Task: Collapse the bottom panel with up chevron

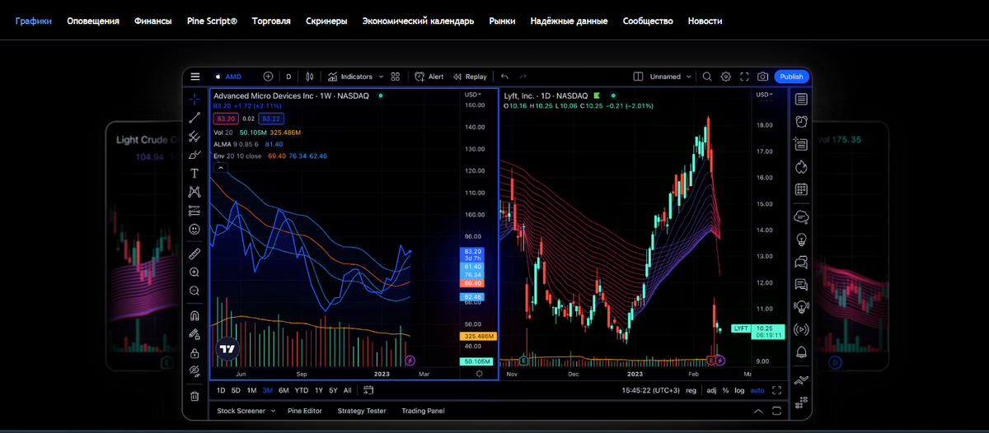Action: pyautogui.click(x=758, y=411)
